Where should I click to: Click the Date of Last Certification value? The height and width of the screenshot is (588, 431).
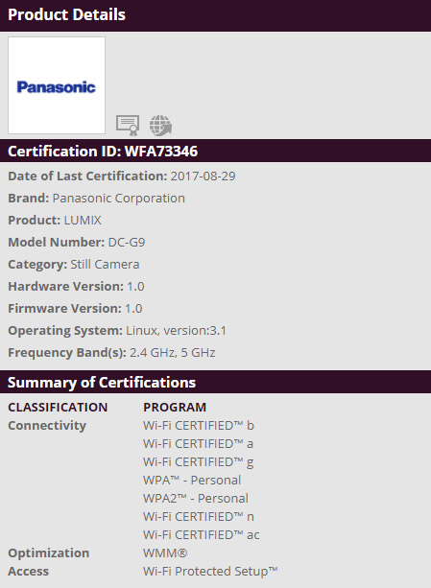(x=203, y=176)
